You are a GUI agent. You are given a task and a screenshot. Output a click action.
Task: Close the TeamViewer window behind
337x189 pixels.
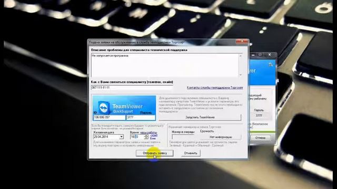tap(270, 55)
